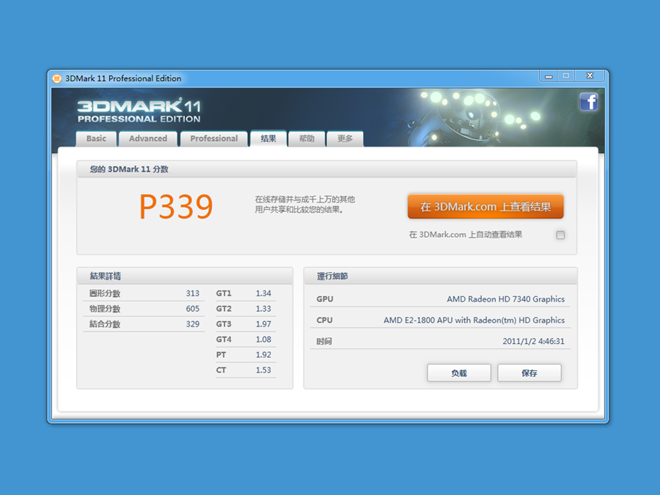Viewport: 660px width, 495px height.
Task: Open the Facebook icon in banner
Action: click(589, 102)
